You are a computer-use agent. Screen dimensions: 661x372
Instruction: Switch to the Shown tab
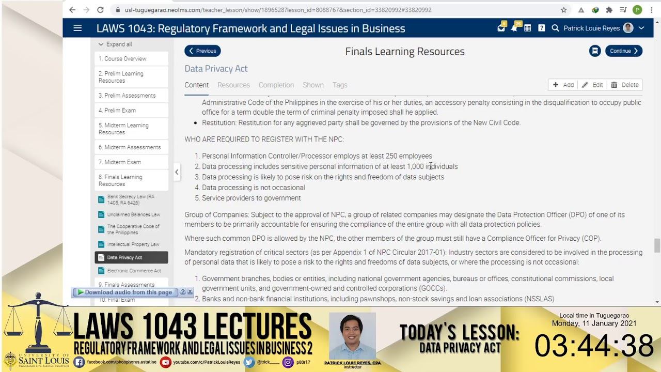pyautogui.click(x=313, y=85)
